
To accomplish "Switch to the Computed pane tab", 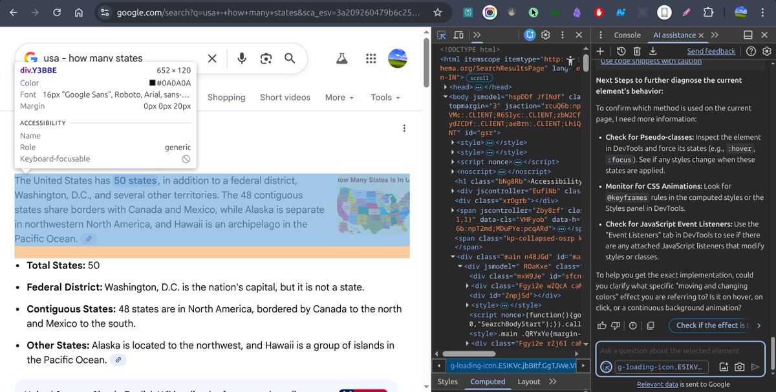I will 488,382.
